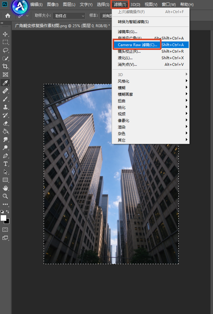Swap foreground and background colors
Viewport: 213px width, 314px height.
point(7,212)
